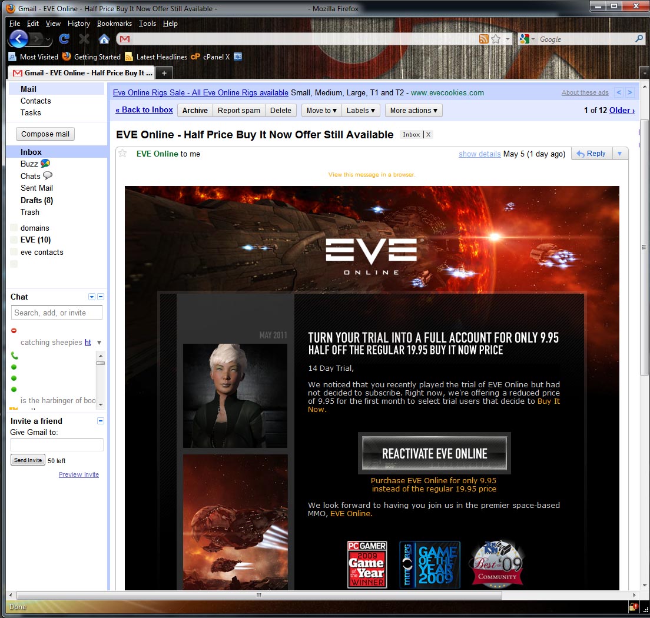This screenshot has width=650, height=618.
Task: Open the Eve Online Rigs Sale ad link
Action: [201, 92]
